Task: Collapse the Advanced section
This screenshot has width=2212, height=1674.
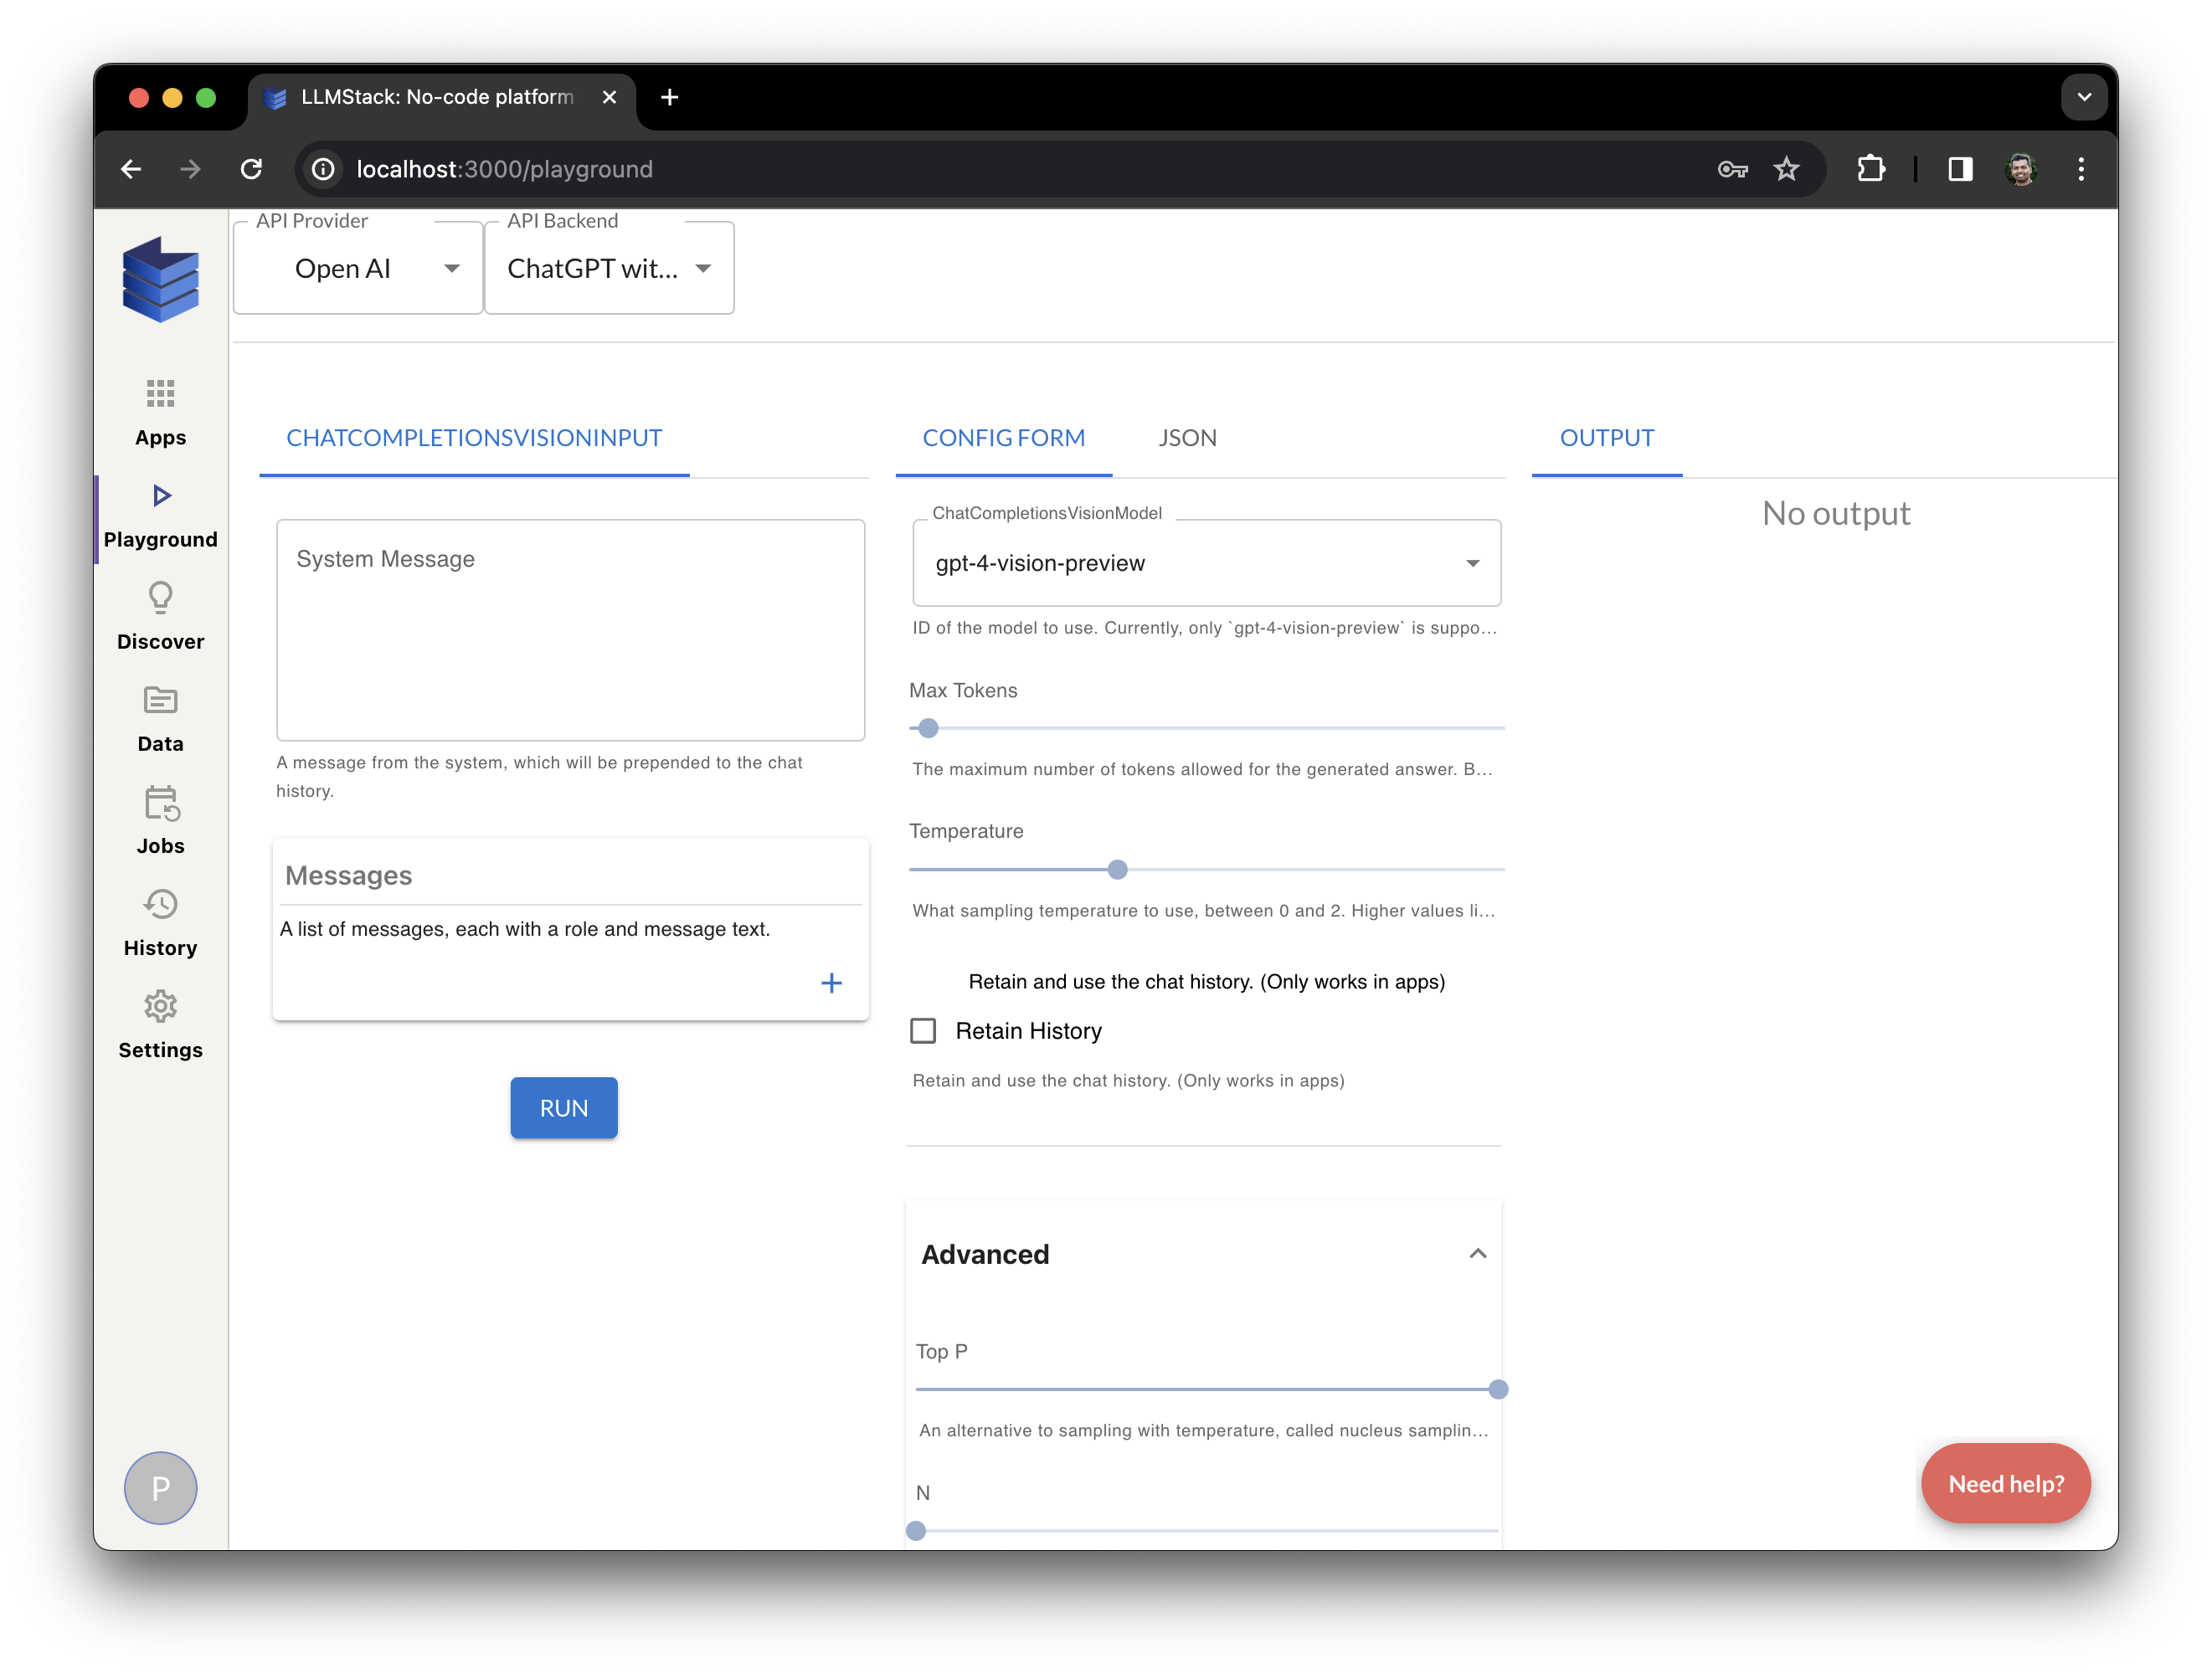Action: (1477, 1254)
